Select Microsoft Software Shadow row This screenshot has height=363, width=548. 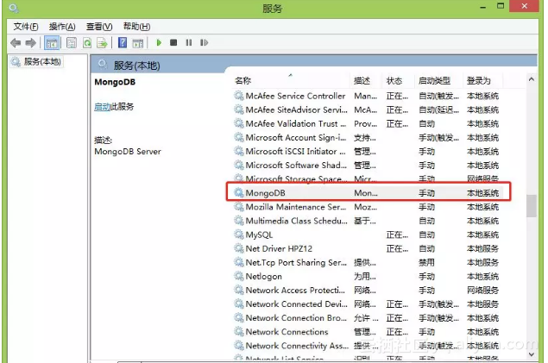click(x=368, y=165)
